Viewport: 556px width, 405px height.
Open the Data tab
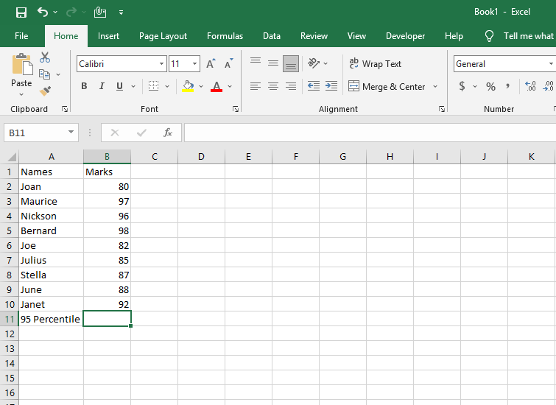[x=272, y=36]
